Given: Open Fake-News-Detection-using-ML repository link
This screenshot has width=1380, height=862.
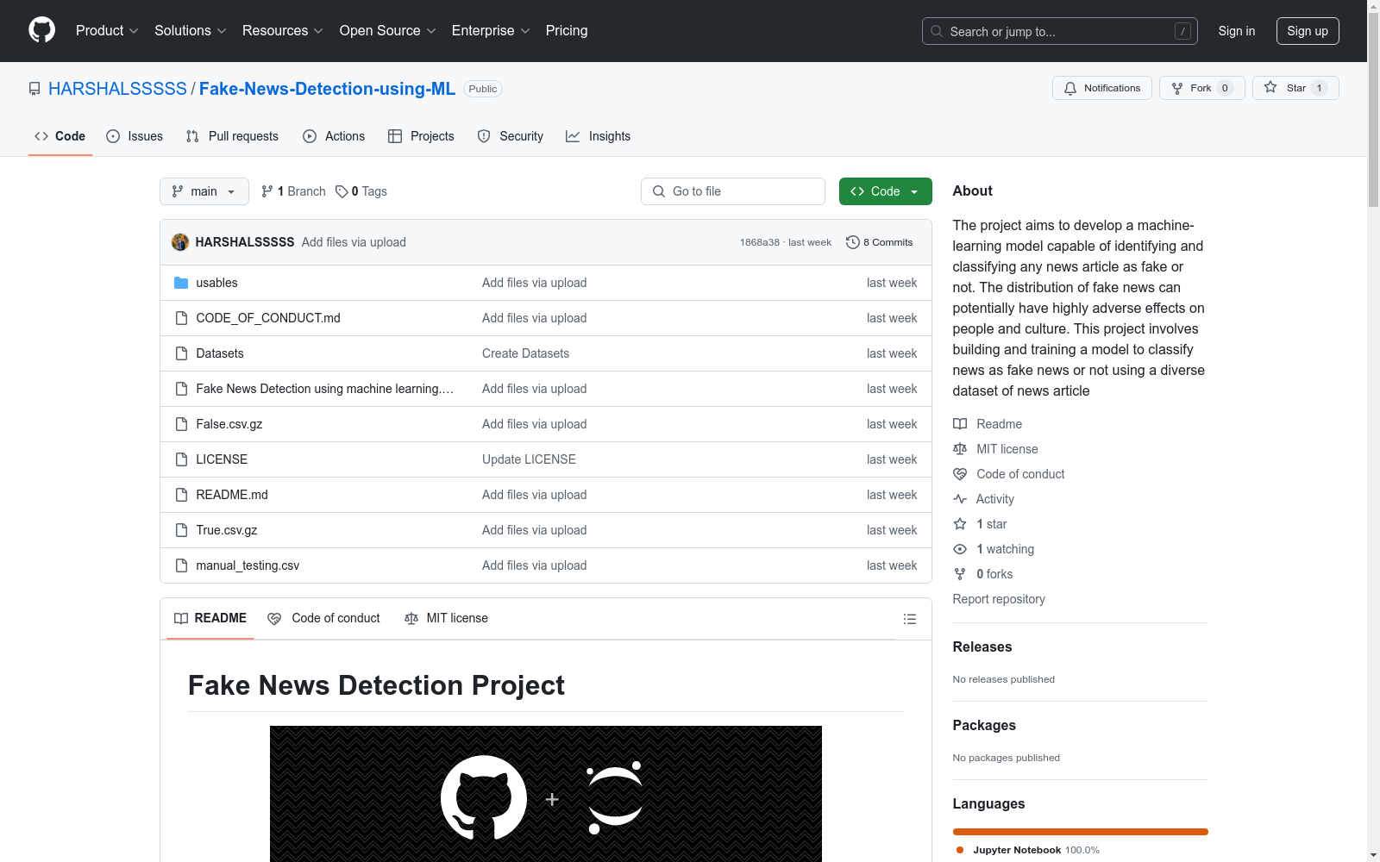Looking at the screenshot, I should 327,89.
